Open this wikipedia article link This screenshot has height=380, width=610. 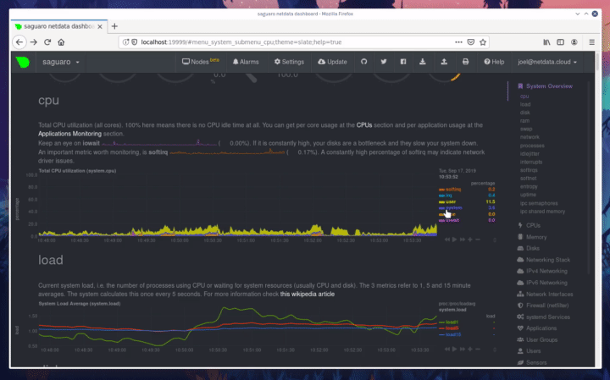tap(308, 295)
